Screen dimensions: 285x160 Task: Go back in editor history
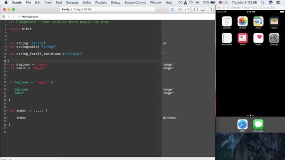(8, 17)
